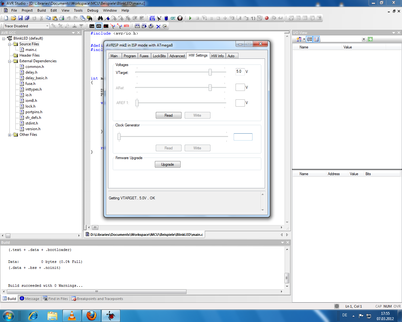Switch to the HW Info tab
Viewport: 402px width, 322px height.
(x=217, y=56)
